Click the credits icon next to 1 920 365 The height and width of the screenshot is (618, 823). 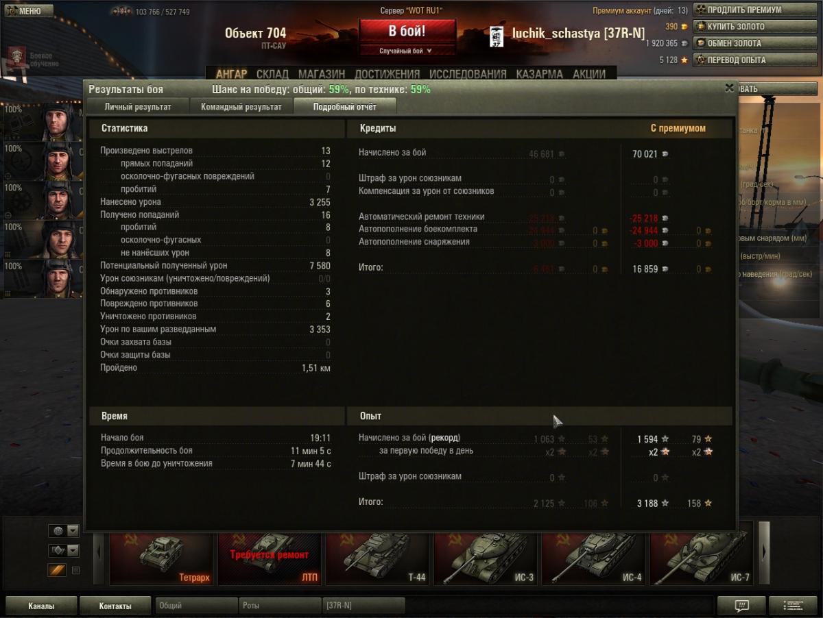685,43
